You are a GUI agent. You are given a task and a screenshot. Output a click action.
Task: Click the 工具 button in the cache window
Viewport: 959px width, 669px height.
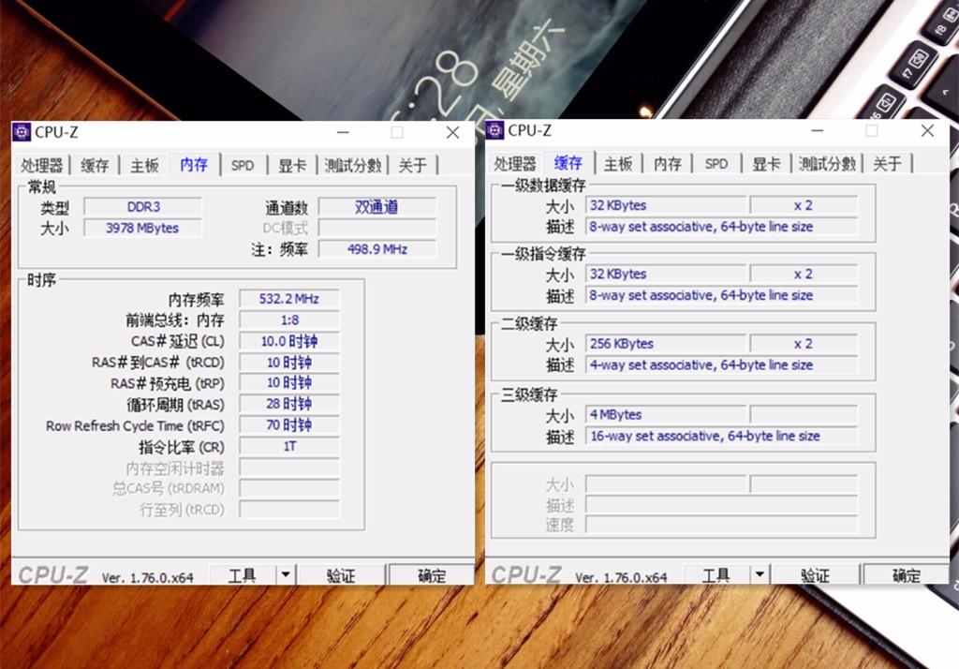[x=716, y=575]
